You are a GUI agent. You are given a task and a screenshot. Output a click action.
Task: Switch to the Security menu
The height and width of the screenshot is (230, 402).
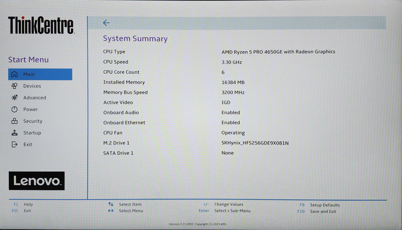(33, 121)
